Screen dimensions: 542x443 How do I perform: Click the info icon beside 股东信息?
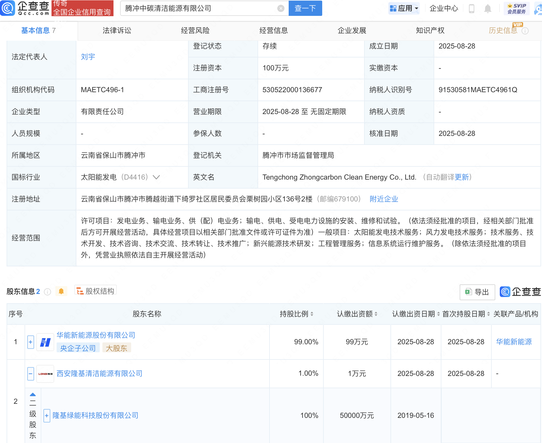point(47,292)
